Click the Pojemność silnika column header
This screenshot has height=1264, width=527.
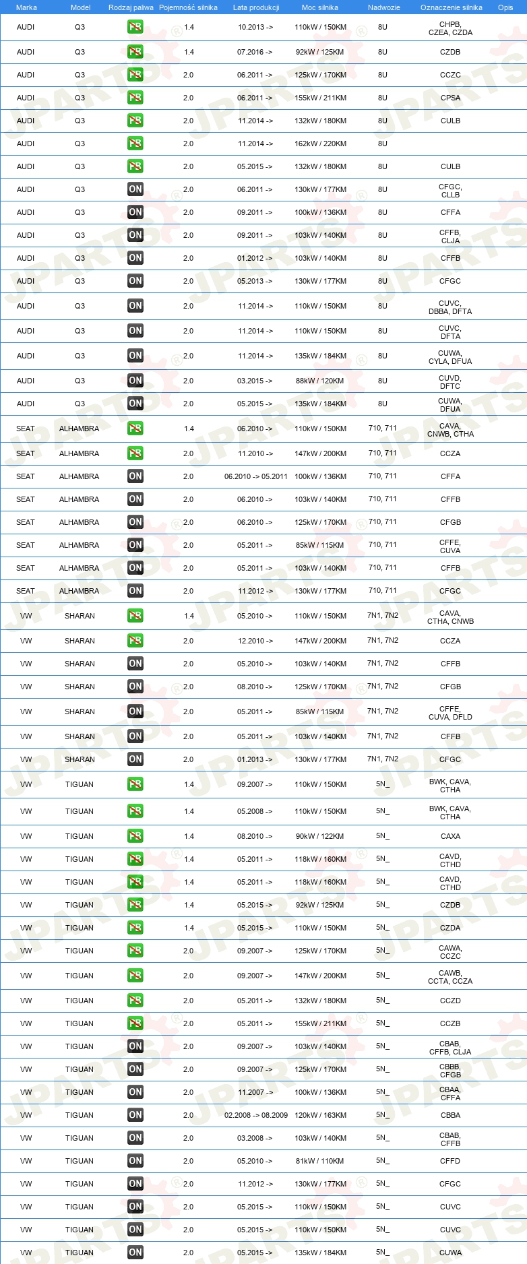[188, 7]
